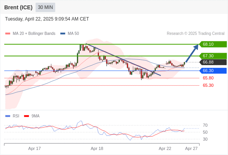Image resolution: width=228 pixels, height=155 pixels.
Task: Select the 67.30 green resistance tag
Action: (x=213, y=56)
